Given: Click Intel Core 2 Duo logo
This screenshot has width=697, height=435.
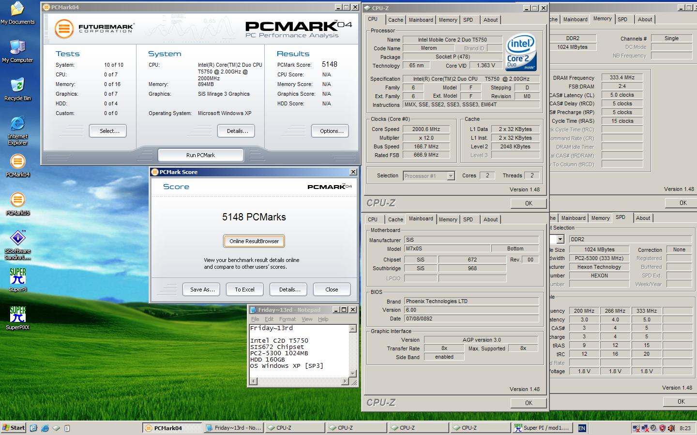Looking at the screenshot, I should click(521, 52).
